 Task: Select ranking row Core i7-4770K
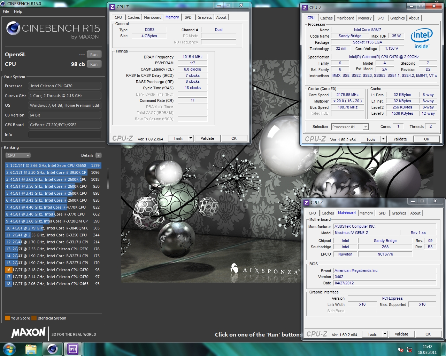53,207
